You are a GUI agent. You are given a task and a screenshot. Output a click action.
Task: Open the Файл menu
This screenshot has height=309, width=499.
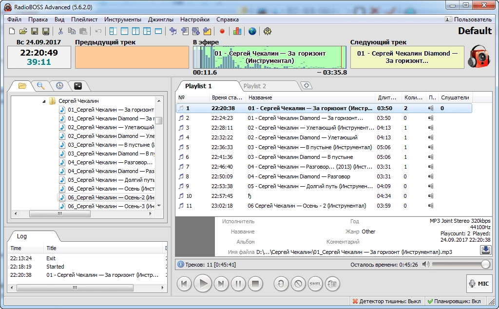[x=14, y=19]
